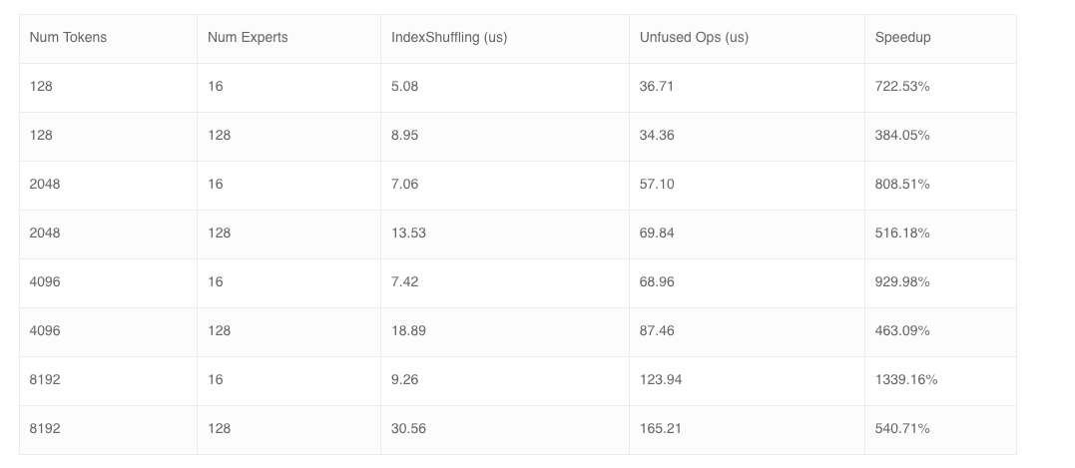Click the 808.51% speedup cell
This screenshot has height=468, width=1075.
[x=940, y=186]
